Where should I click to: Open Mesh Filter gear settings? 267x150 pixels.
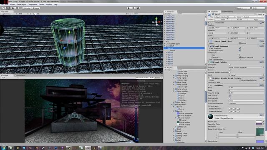click(x=263, y=41)
